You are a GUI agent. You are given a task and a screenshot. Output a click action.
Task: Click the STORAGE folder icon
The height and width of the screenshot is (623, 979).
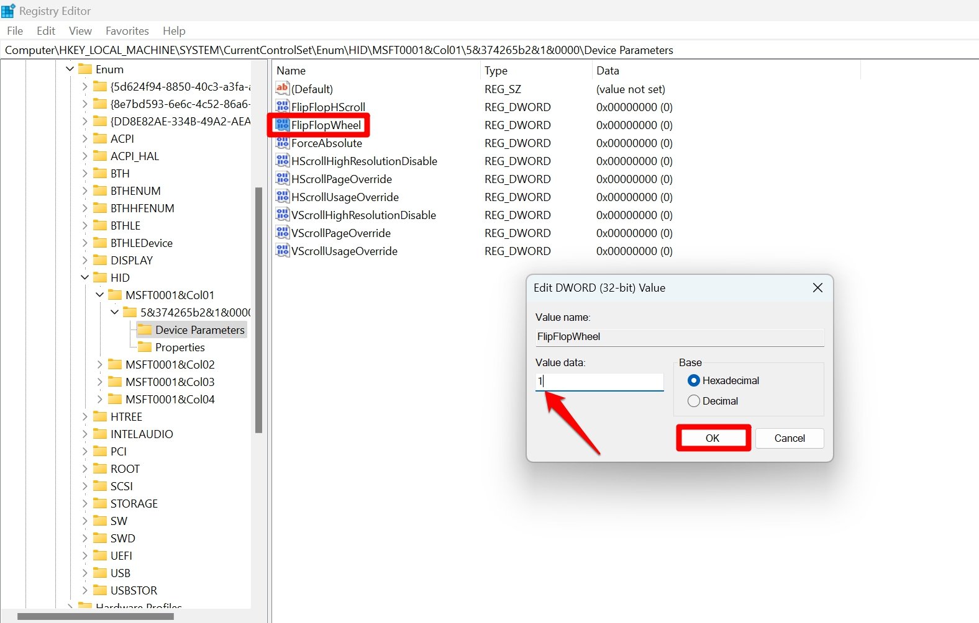tap(100, 503)
